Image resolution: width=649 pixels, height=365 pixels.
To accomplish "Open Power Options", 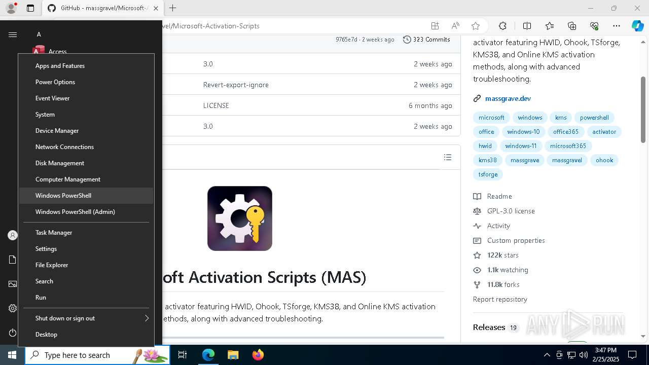I will click(86, 82).
